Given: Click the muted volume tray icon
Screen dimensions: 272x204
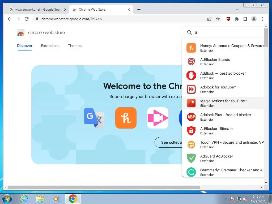Looking at the screenshot, I should [x=245, y=199].
